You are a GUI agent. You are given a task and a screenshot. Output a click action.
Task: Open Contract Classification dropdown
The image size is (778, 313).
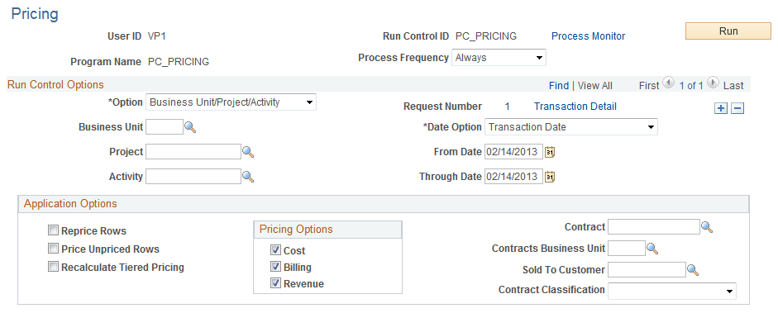click(x=672, y=291)
